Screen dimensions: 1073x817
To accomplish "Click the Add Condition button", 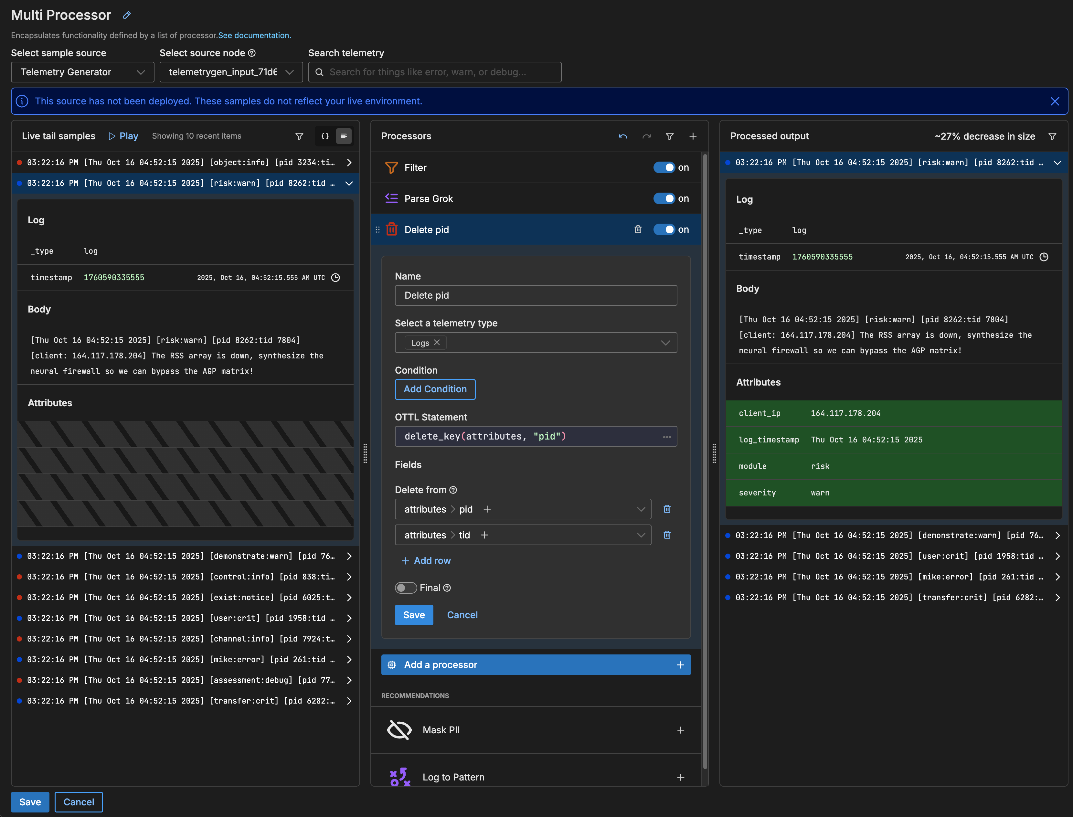I will pyautogui.click(x=435, y=389).
